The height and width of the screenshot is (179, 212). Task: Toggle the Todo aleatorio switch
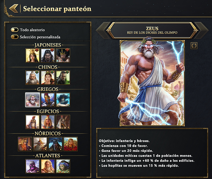point(15,30)
